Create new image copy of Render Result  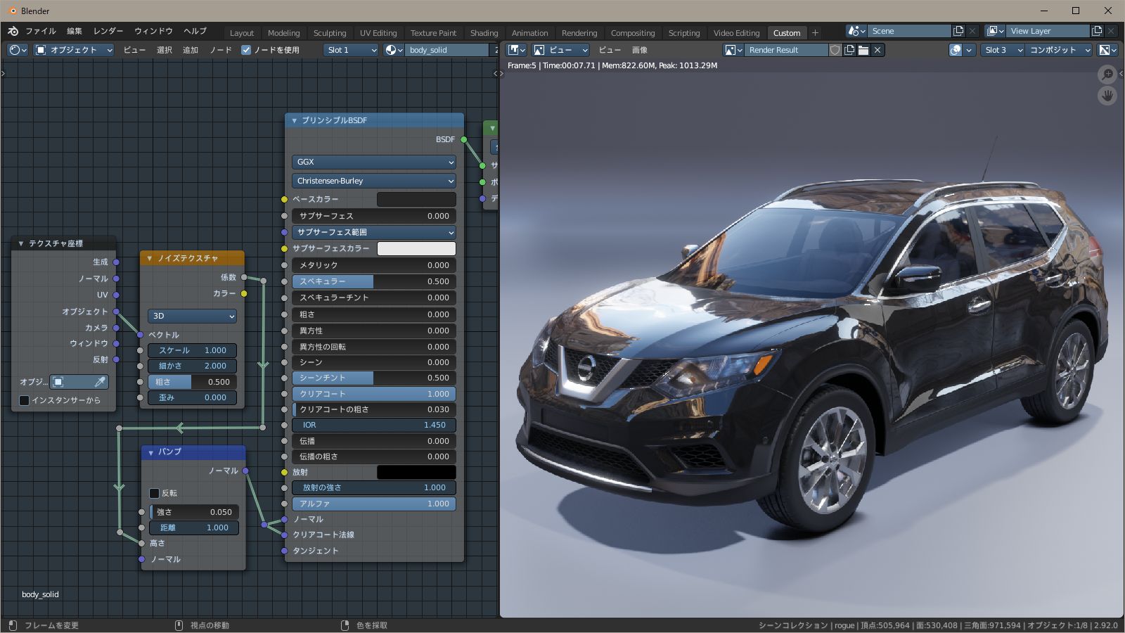pos(849,50)
